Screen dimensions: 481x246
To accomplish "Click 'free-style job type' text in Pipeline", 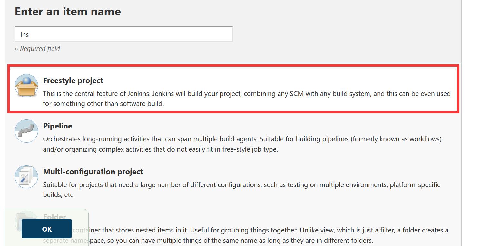I will (250, 149).
